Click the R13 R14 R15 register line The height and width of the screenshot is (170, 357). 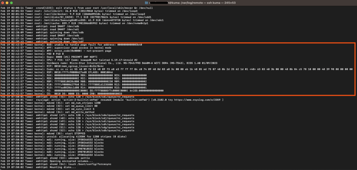(x=74, y=87)
